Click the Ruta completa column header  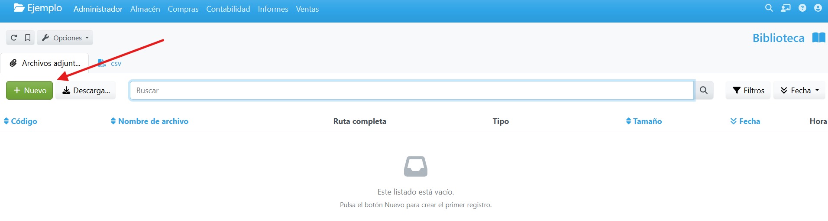[360, 121]
